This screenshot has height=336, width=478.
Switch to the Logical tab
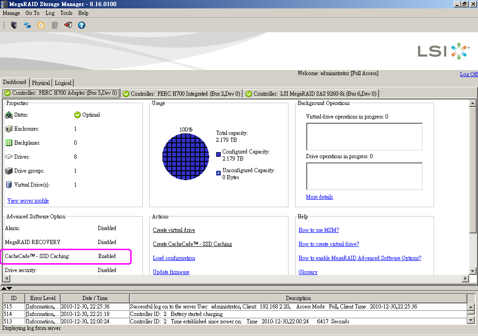click(x=63, y=83)
